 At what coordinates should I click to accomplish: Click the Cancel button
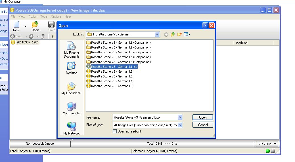202,125
